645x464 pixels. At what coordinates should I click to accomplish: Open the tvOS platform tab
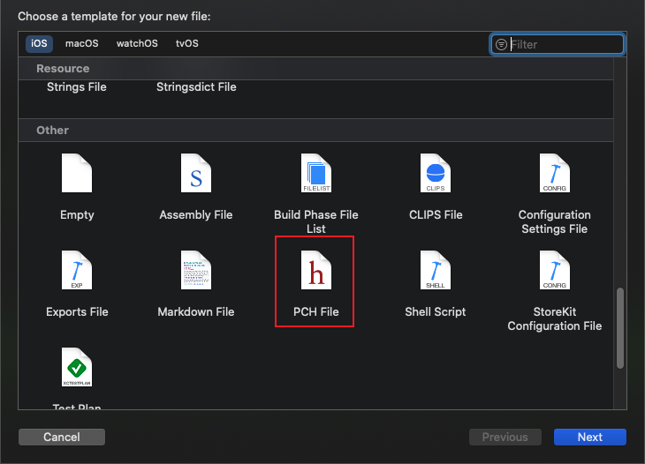pyautogui.click(x=187, y=43)
